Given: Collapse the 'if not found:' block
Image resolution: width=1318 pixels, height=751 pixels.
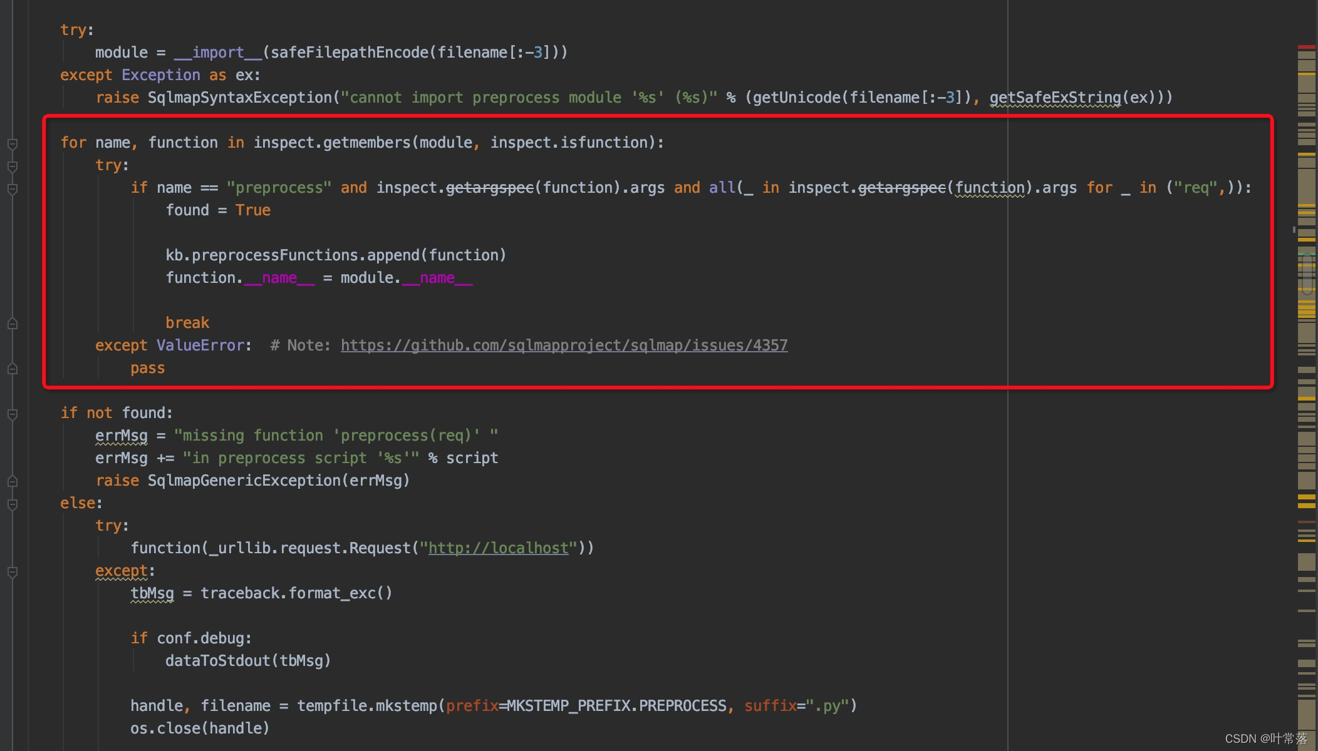Looking at the screenshot, I should pos(12,414).
